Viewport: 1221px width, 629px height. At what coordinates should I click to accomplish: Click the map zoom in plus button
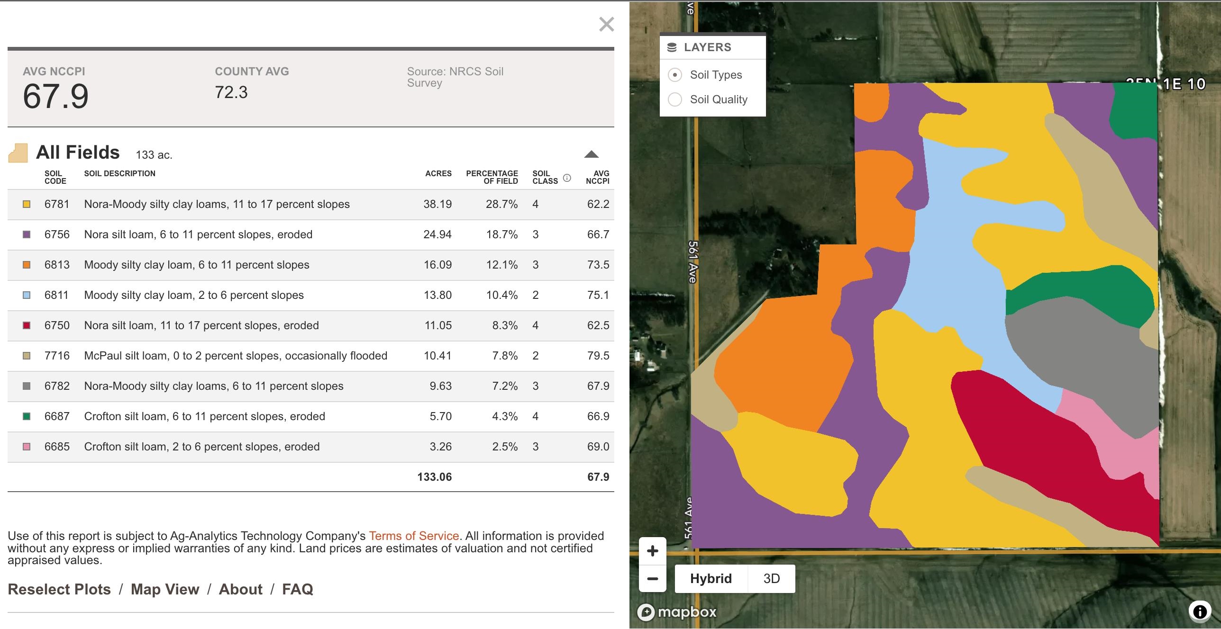[x=653, y=551]
